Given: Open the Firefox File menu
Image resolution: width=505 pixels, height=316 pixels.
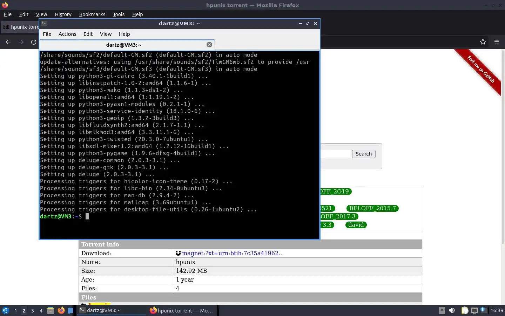Looking at the screenshot, I should pos(8,14).
